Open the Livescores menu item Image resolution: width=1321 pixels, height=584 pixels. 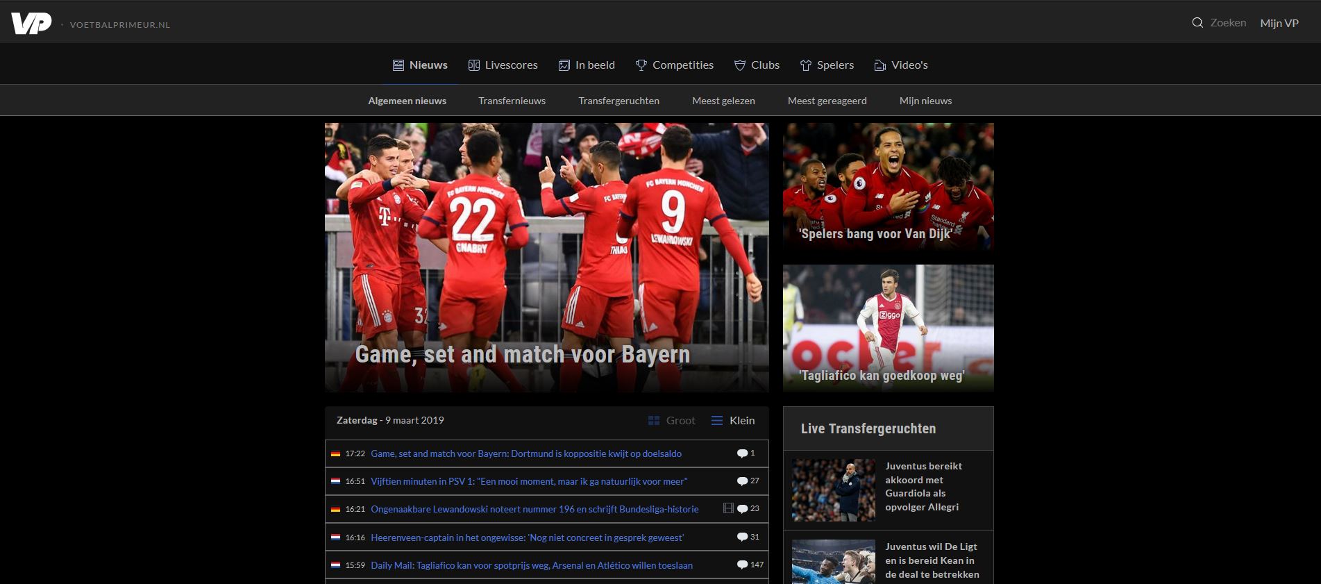coord(503,65)
